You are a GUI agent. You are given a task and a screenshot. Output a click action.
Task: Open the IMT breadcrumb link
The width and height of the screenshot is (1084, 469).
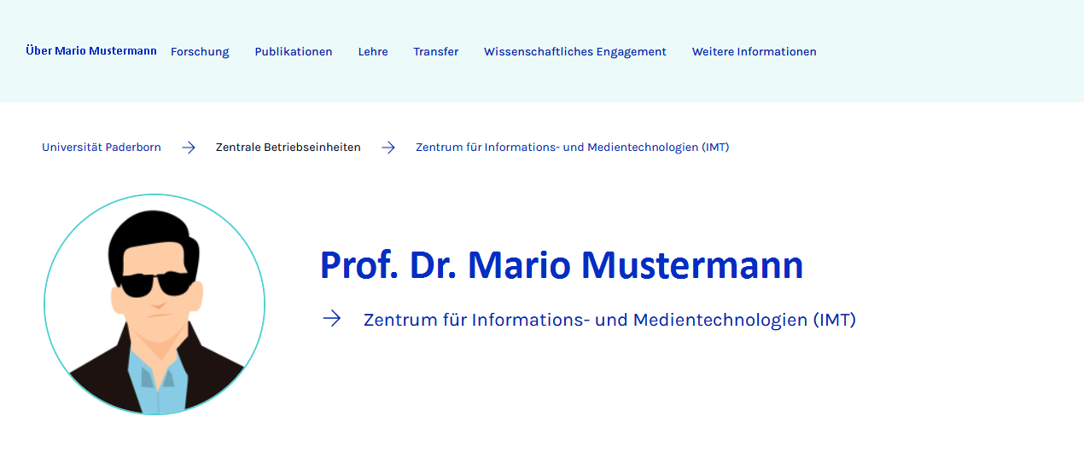(x=572, y=148)
